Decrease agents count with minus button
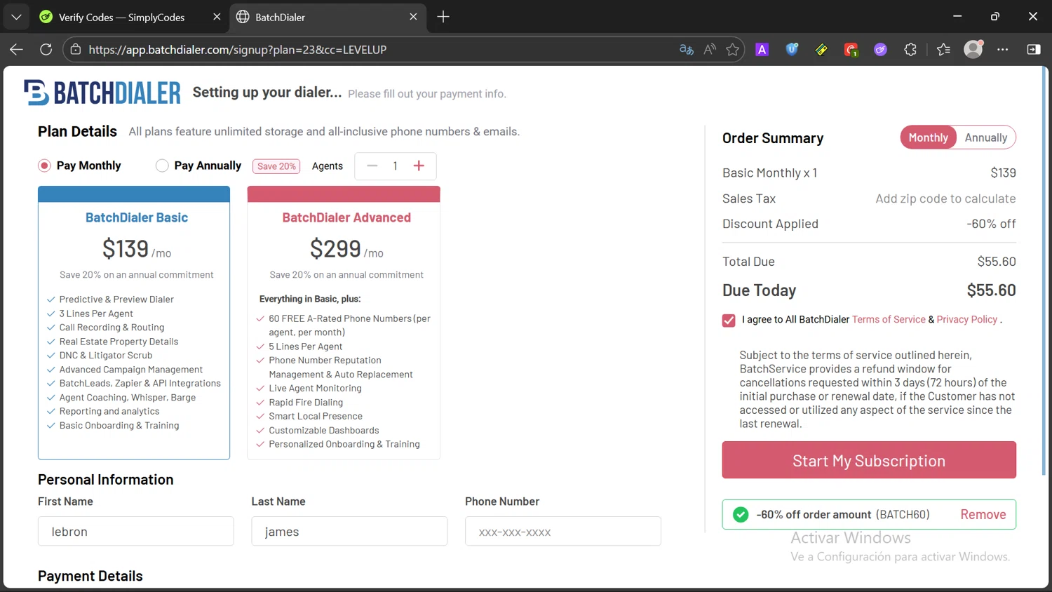This screenshot has width=1052, height=592. (372, 166)
